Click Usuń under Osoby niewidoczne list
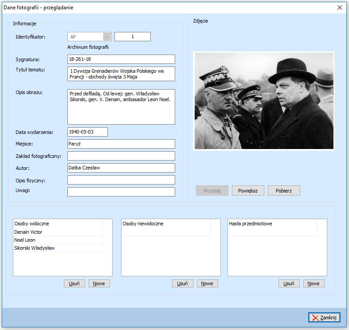Screen dimensions: 349x330 pos(183,283)
